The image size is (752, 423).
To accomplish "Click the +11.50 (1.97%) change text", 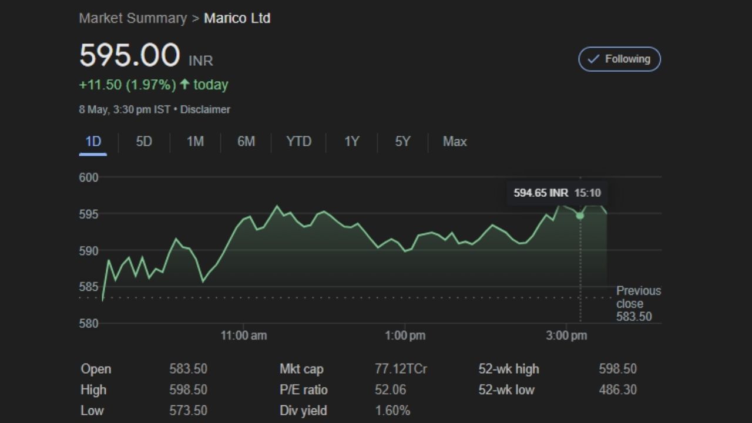I will pos(127,85).
